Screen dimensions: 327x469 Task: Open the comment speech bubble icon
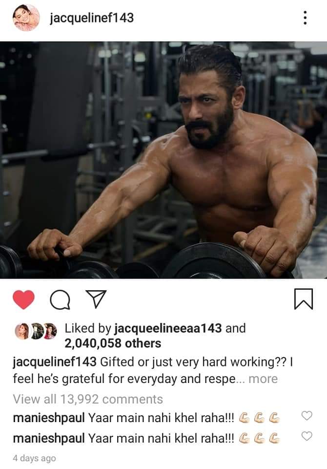tap(60, 299)
